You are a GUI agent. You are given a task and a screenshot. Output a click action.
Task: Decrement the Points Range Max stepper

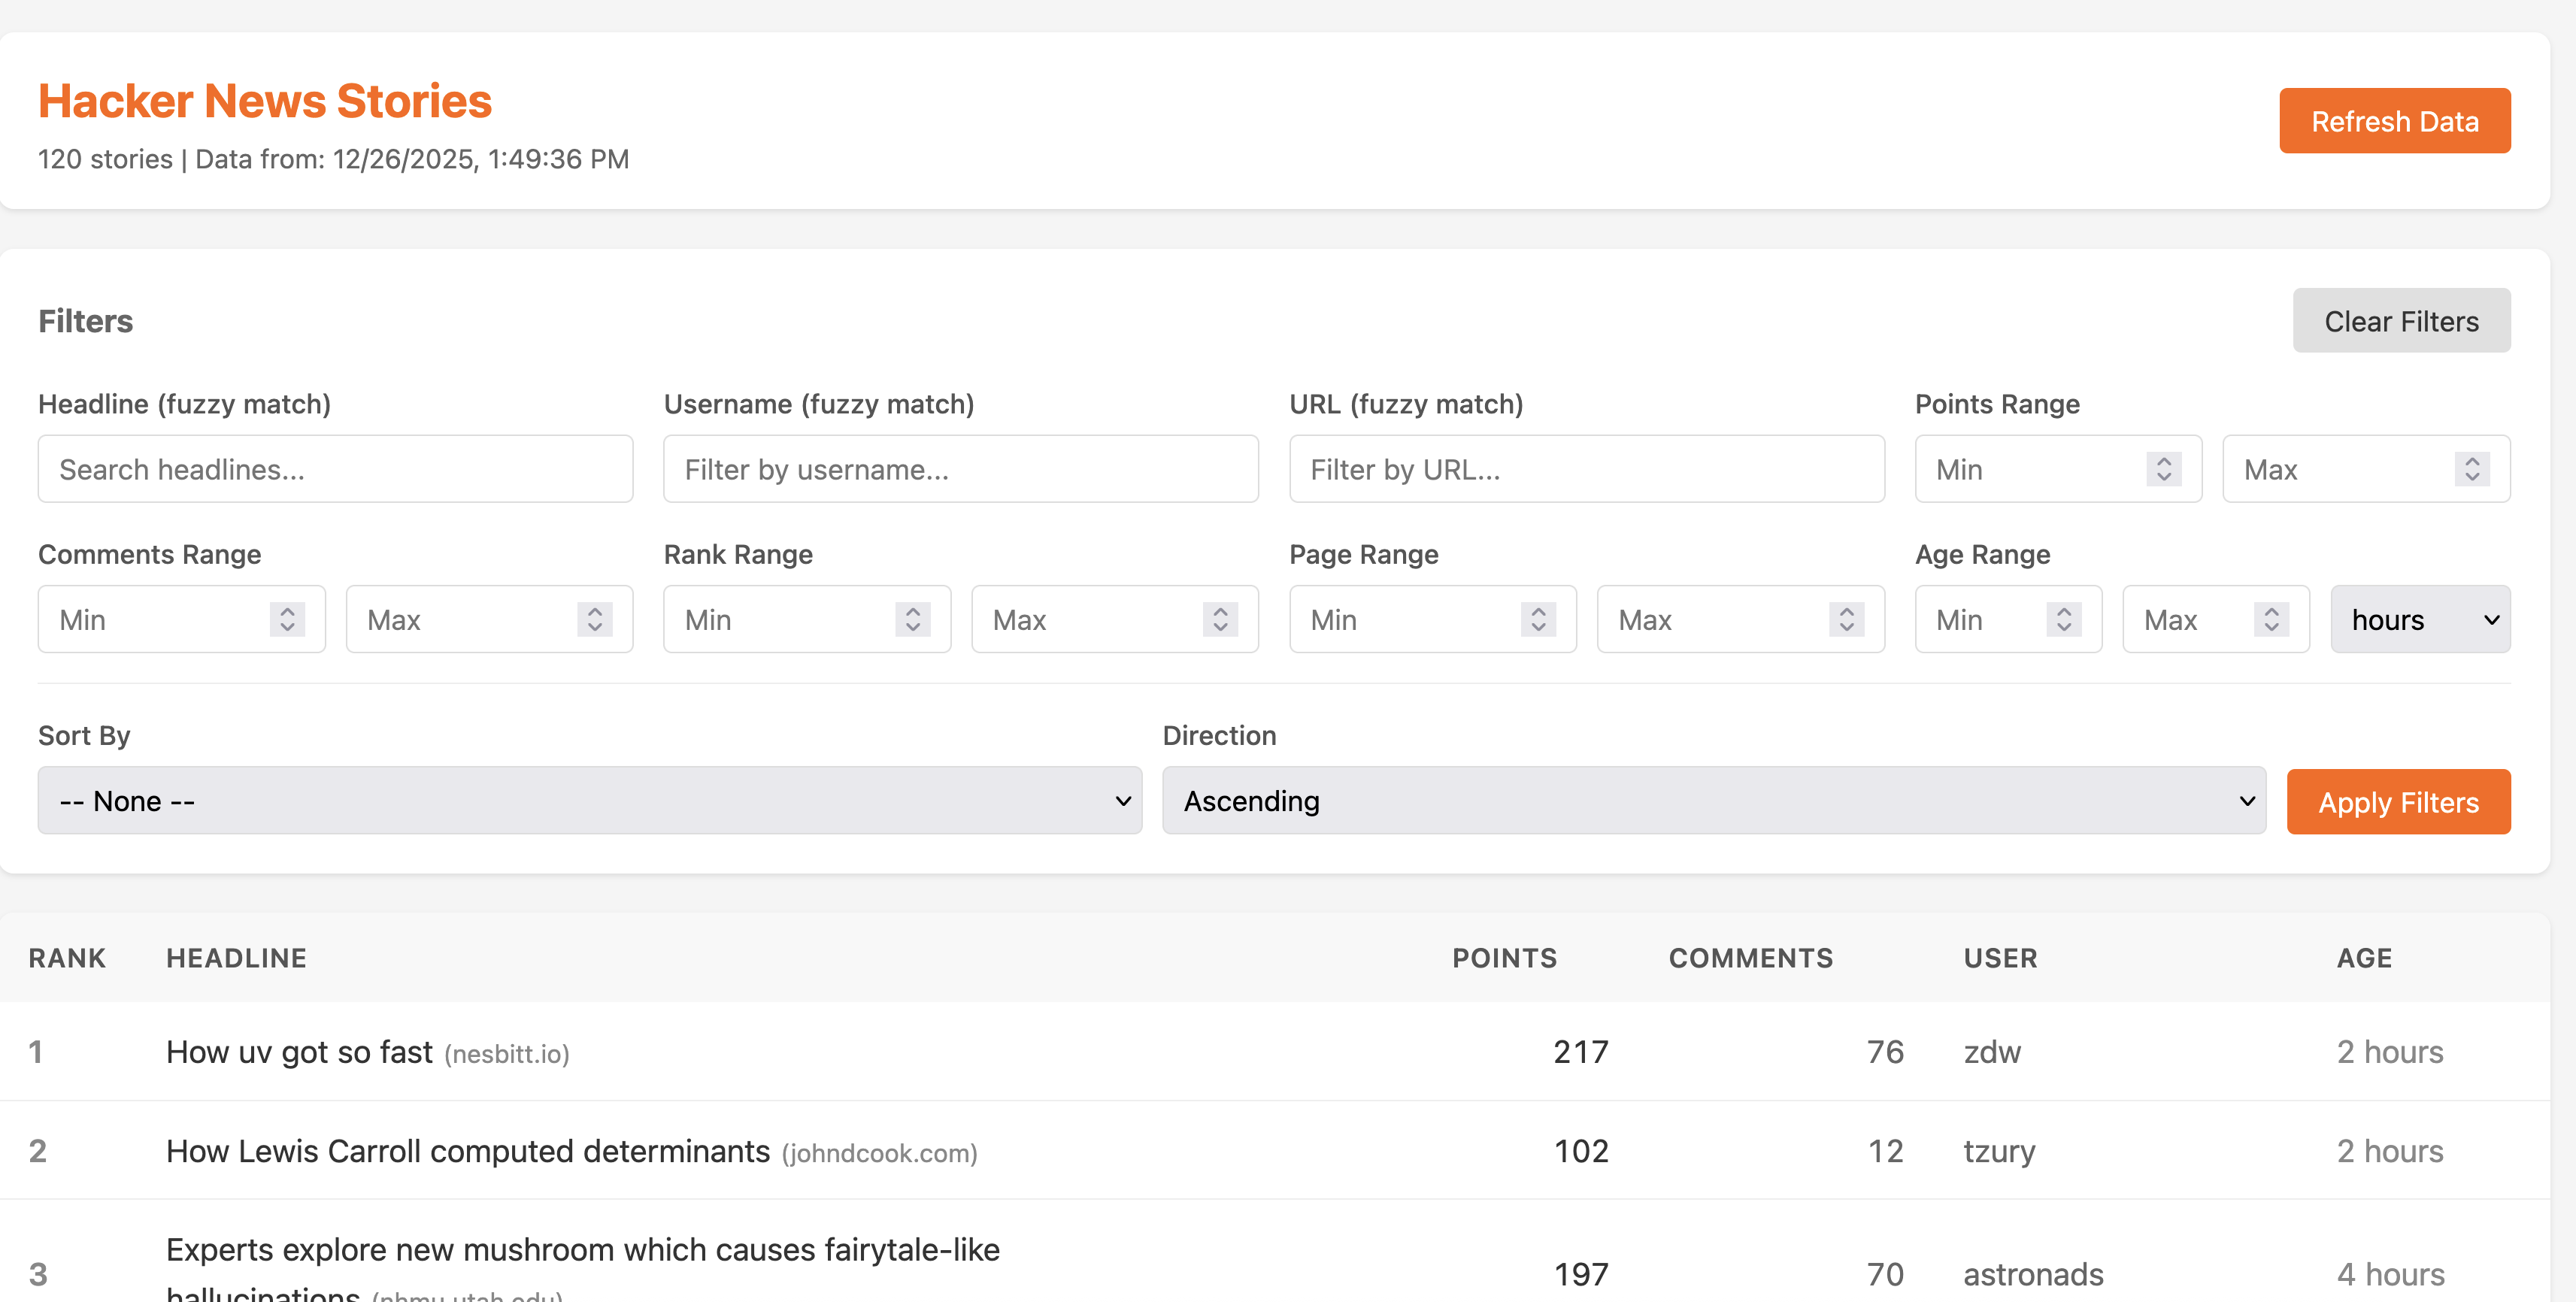coord(2473,476)
